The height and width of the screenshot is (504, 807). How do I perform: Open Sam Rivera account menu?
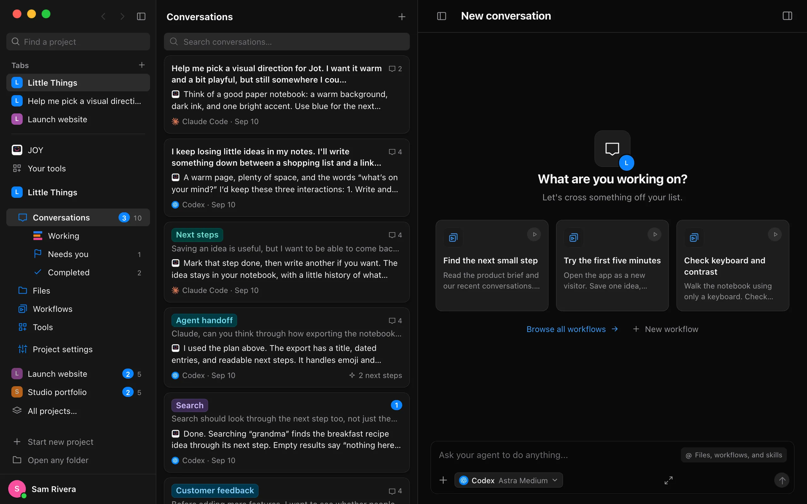point(78,489)
